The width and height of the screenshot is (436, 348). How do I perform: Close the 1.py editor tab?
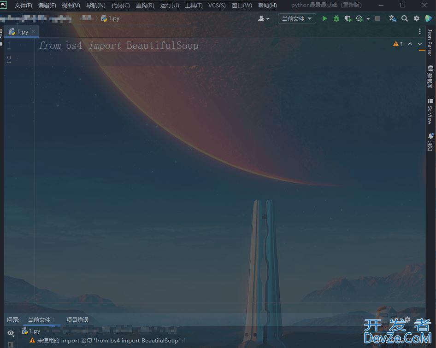coord(33,31)
